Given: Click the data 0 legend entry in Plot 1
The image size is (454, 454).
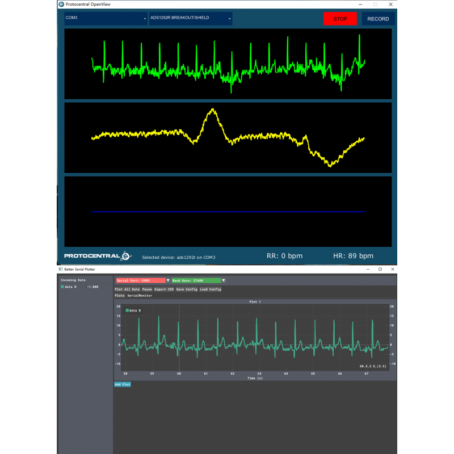Looking at the screenshot, I should pyautogui.click(x=133, y=310).
